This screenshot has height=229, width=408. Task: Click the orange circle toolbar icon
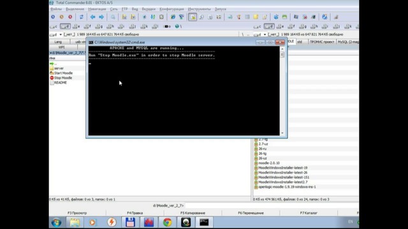62,17
